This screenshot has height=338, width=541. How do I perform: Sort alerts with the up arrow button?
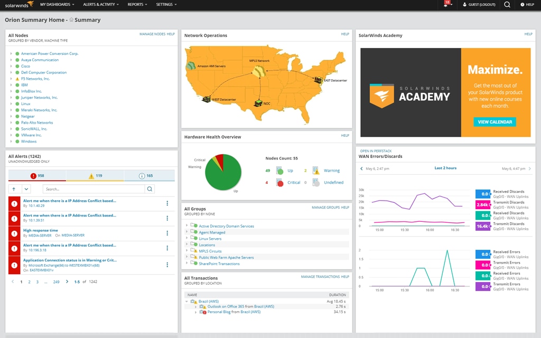click(14, 189)
